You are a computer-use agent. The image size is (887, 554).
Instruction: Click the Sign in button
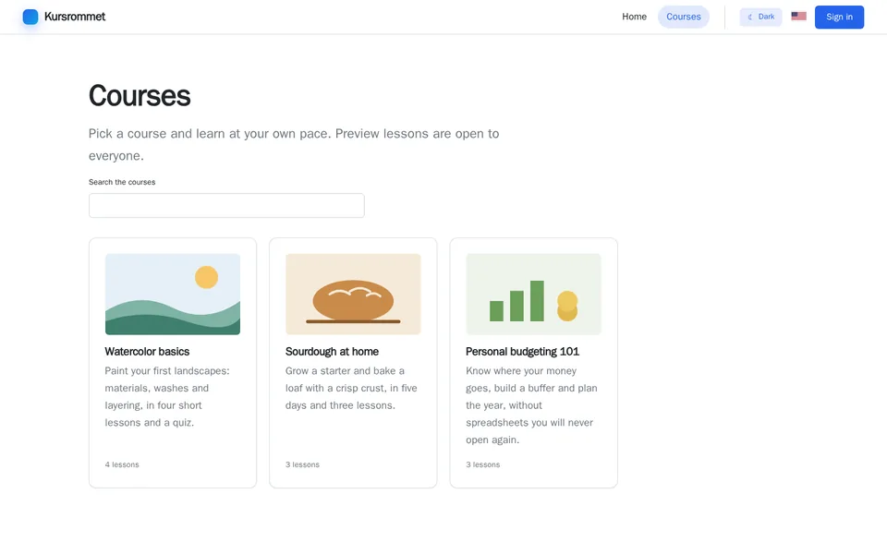click(x=839, y=17)
